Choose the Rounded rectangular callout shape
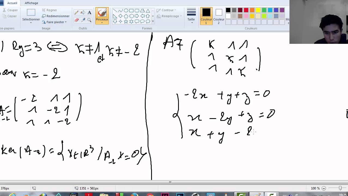The image size is (348, 196). (137, 21)
